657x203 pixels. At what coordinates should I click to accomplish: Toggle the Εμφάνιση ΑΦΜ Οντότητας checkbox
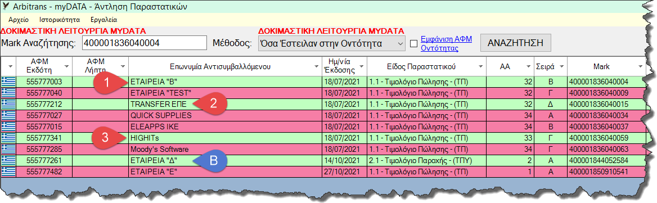pos(413,43)
